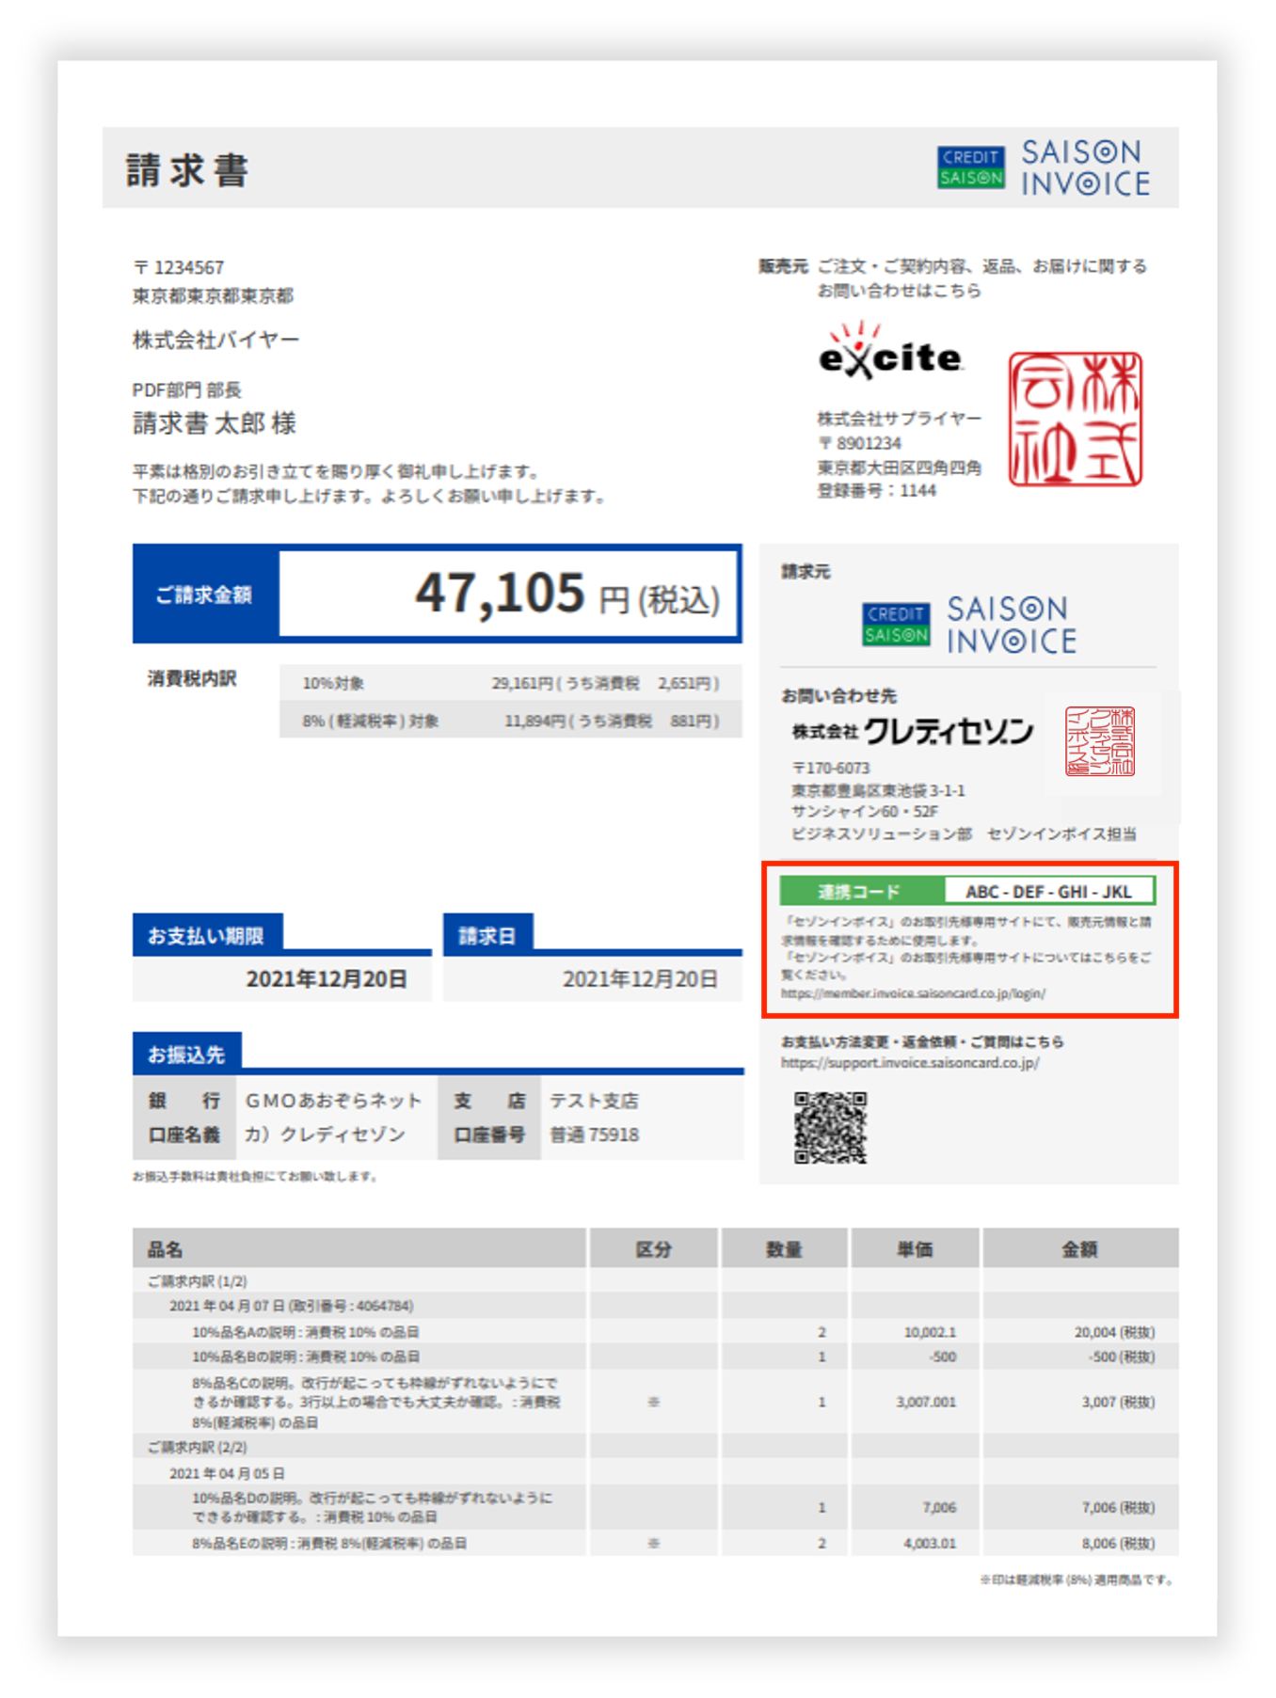Click the green 連携コード label
Screen dimensions: 1276x1698
click(861, 892)
